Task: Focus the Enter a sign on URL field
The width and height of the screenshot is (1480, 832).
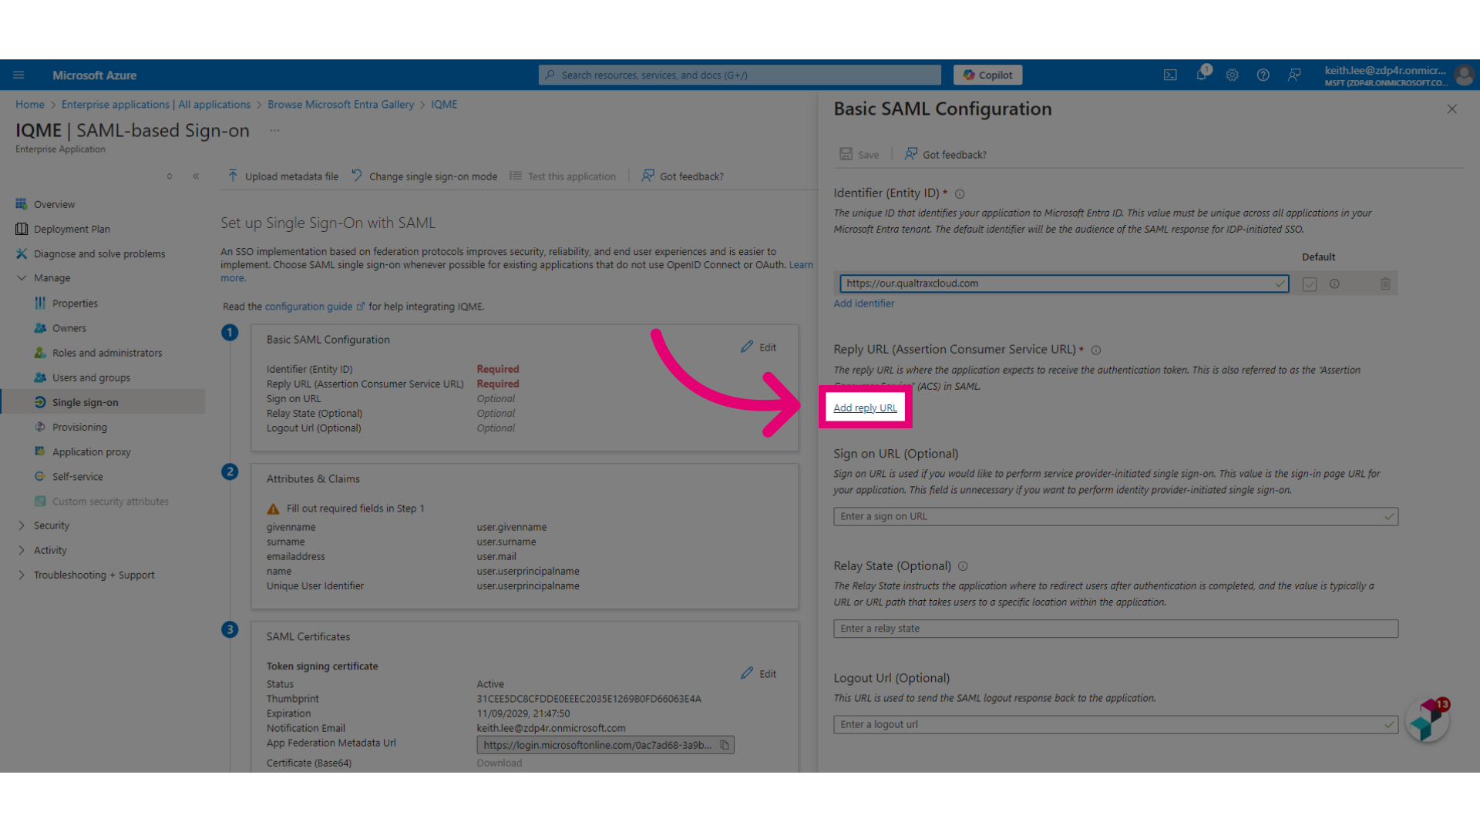Action: click(x=1115, y=516)
